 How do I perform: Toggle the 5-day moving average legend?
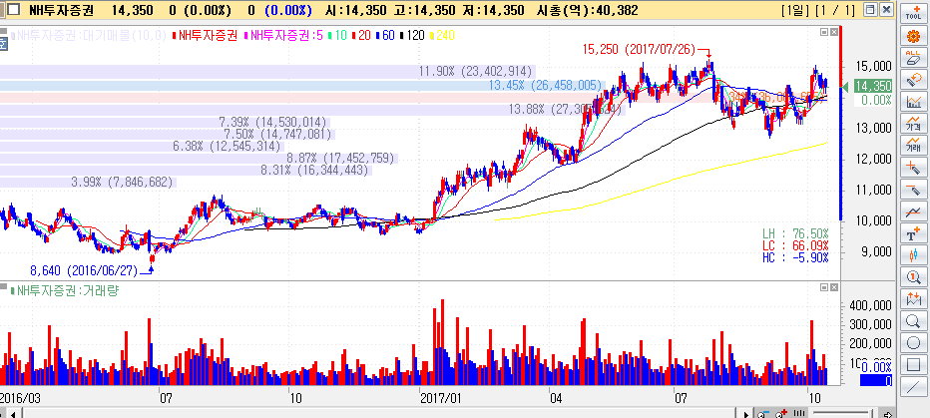pyautogui.click(x=284, y=35)
